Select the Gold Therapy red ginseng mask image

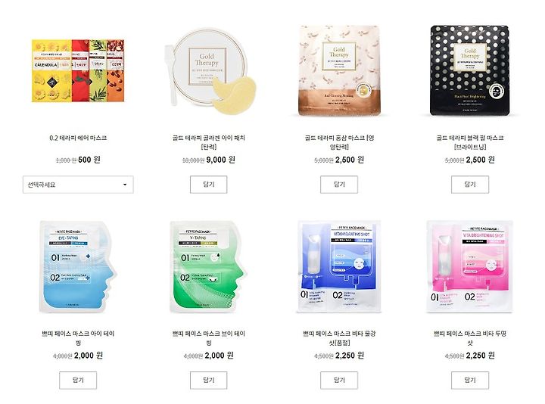click(x=339, y=70)
